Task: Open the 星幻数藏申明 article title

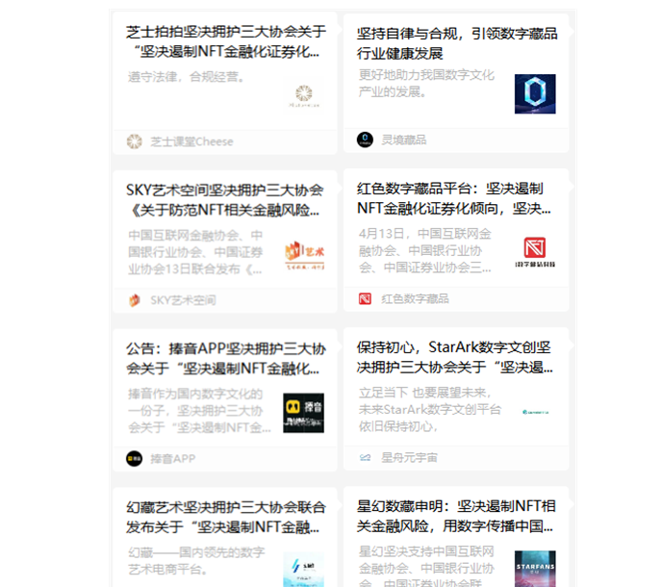Action: [456, 515]
